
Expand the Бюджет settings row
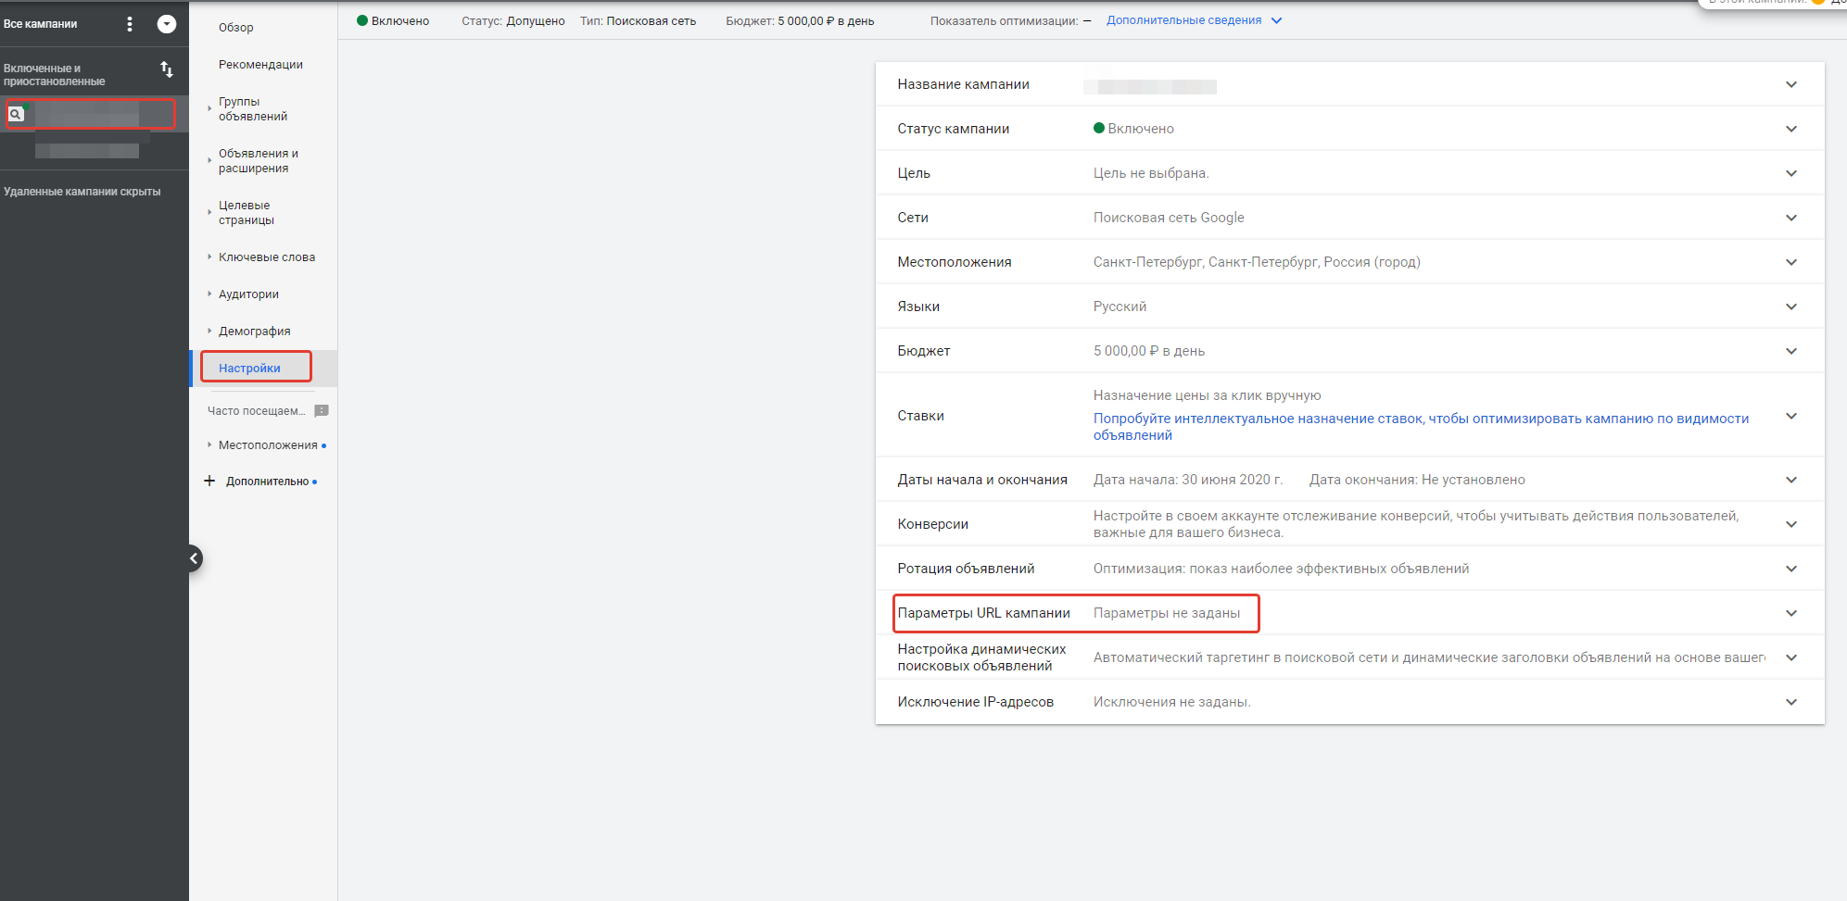click(x=1349, y=351)
